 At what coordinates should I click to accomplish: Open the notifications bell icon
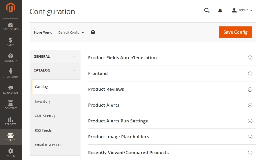tap(220, 11)
